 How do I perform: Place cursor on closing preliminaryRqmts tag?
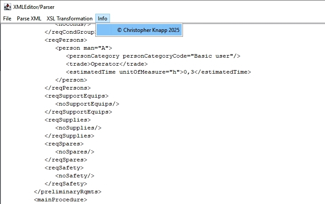pos(68,192)
